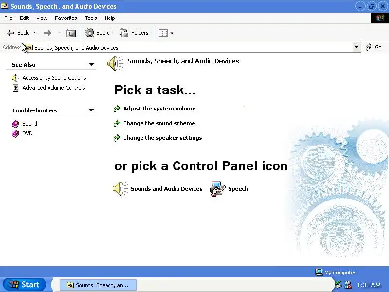Open the View menu

[x=42, y=18]
